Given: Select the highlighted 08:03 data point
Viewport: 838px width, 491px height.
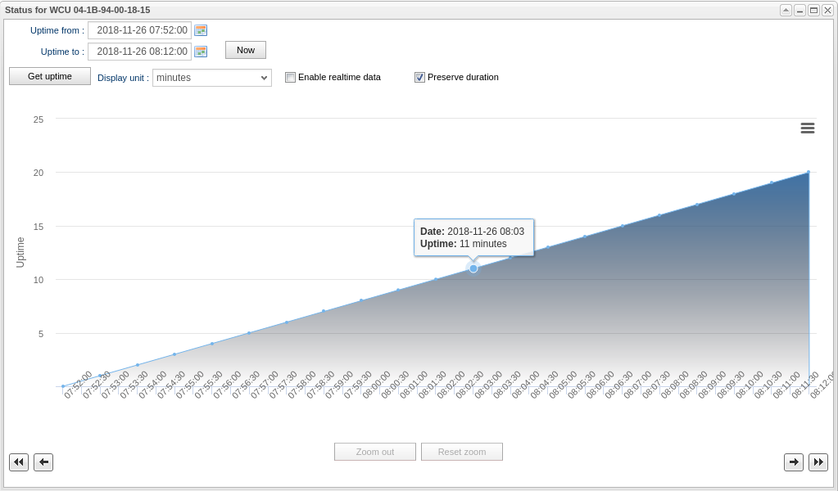Looking at the screenshot, I should [473, 268].
